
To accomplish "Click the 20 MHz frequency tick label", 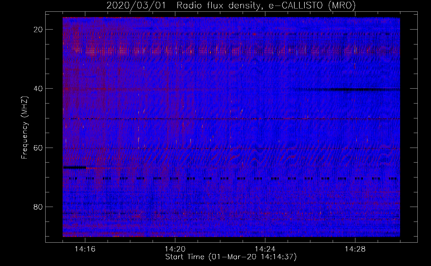I will [x=38, y=30].
